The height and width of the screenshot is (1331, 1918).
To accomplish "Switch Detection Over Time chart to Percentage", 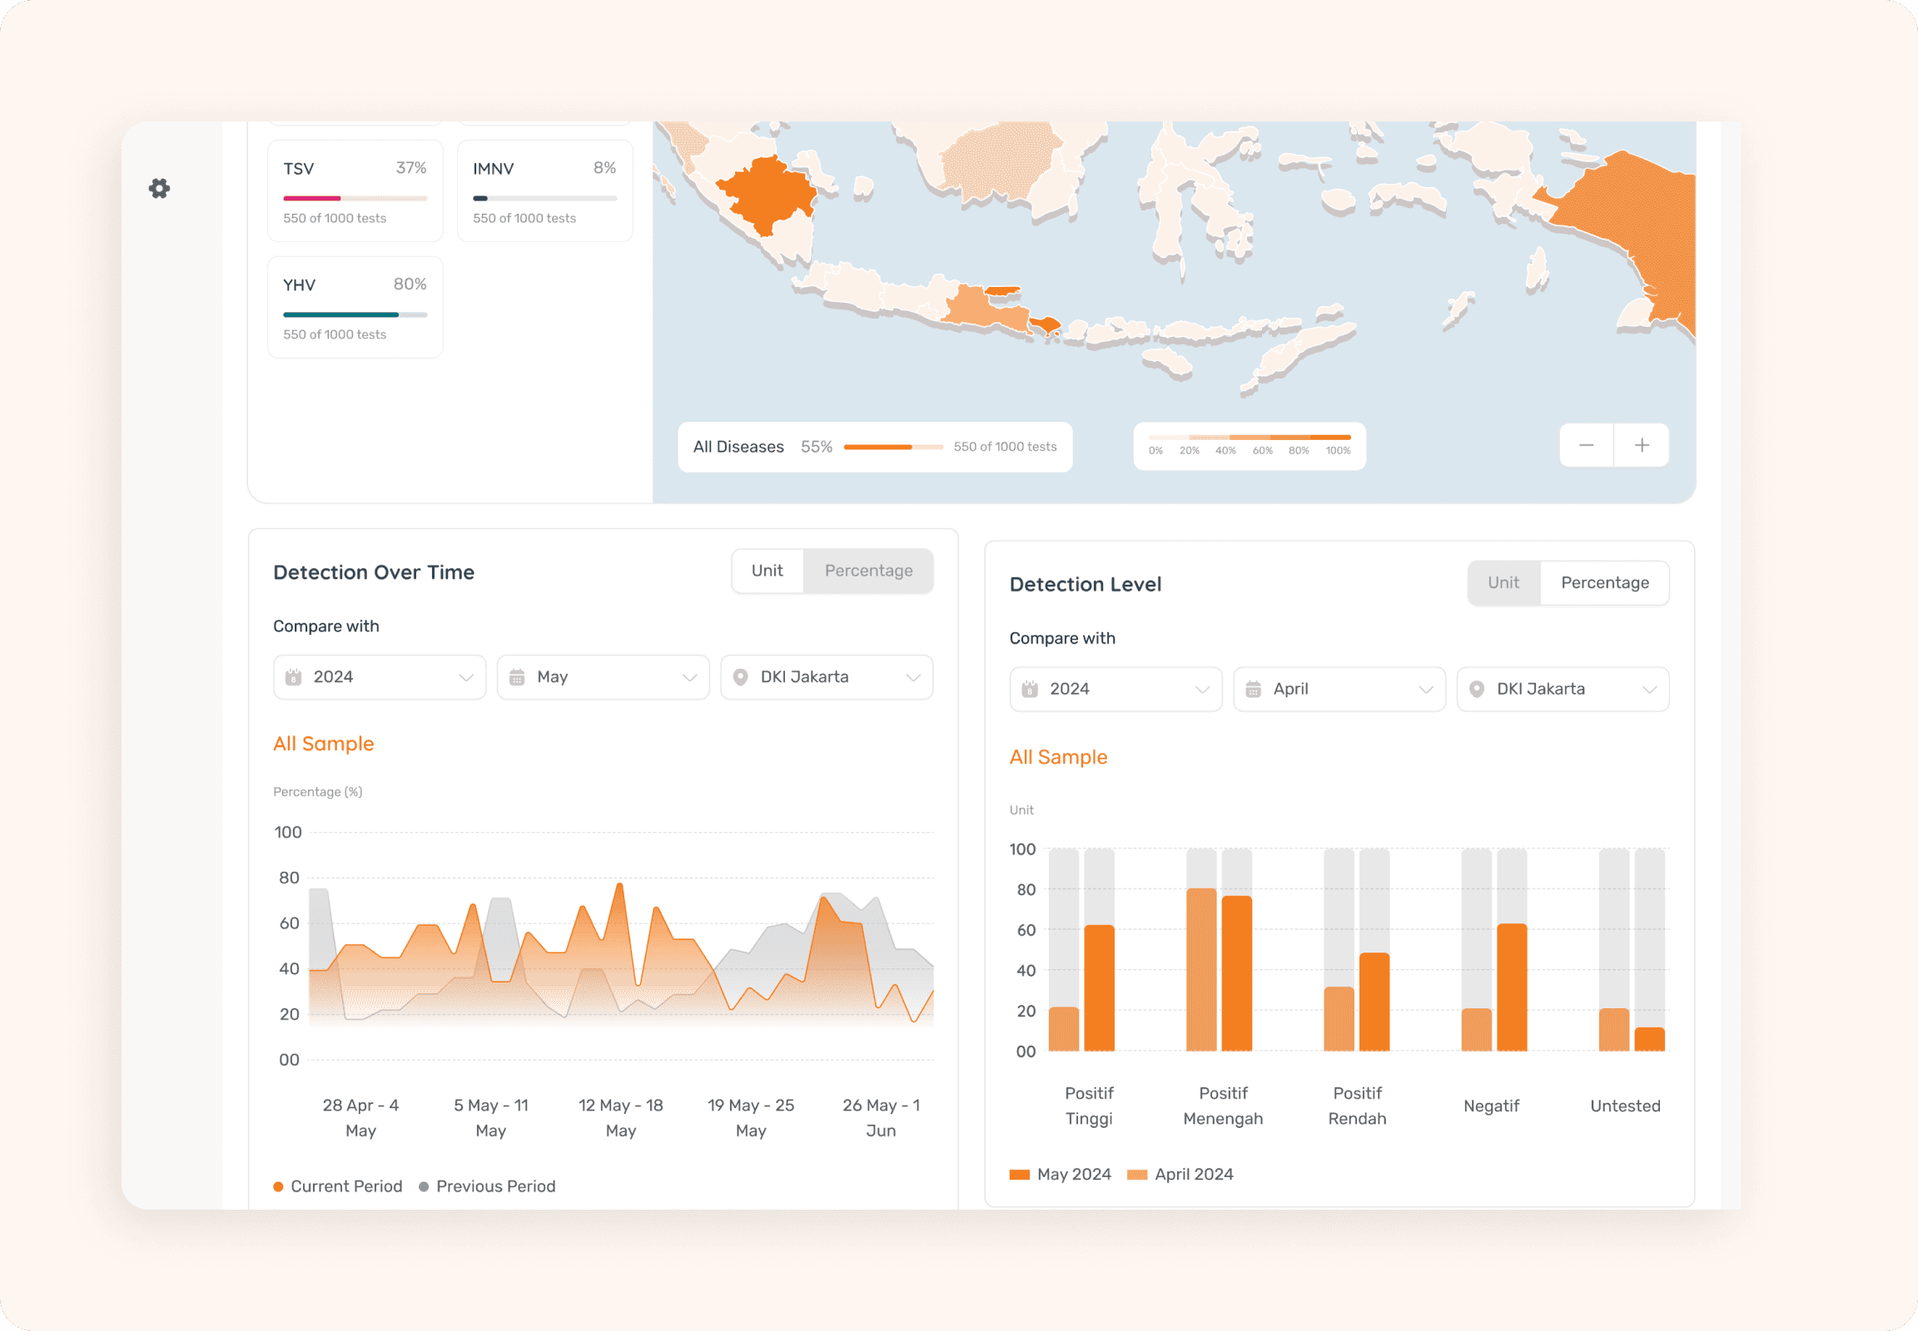I will coord(868,571).
